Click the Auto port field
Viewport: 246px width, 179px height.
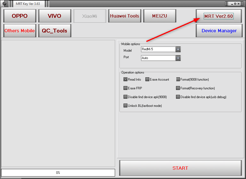point(158,58)
